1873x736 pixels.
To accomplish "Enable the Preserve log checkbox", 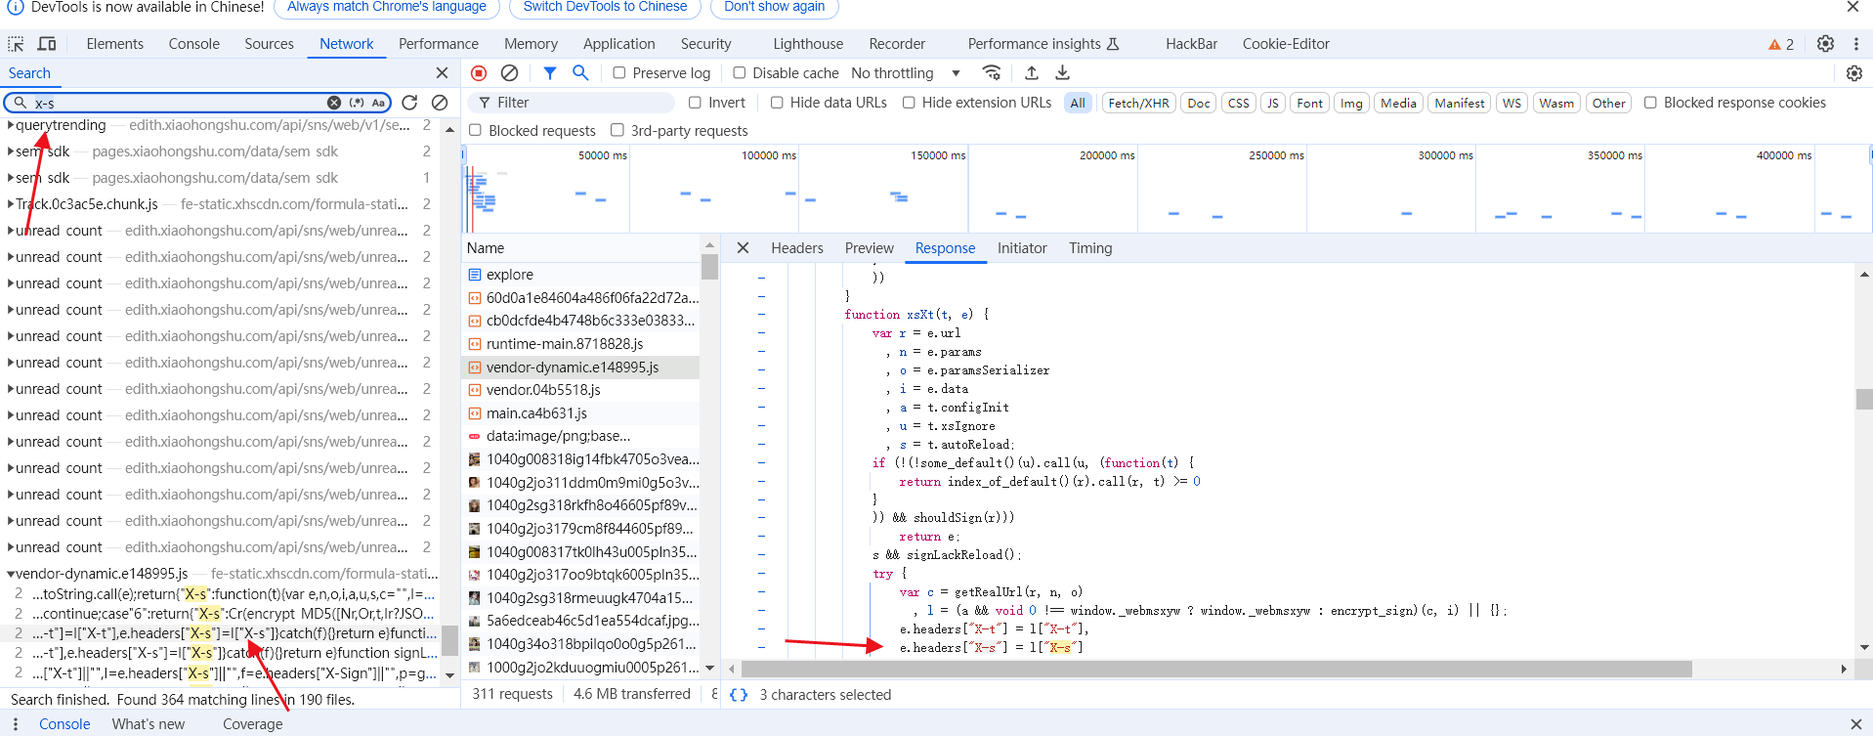I will [619, 73].
